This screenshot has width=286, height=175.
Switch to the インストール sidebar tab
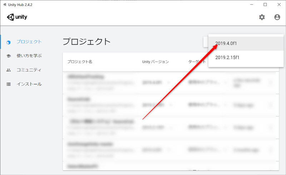[x=29, y=84]
